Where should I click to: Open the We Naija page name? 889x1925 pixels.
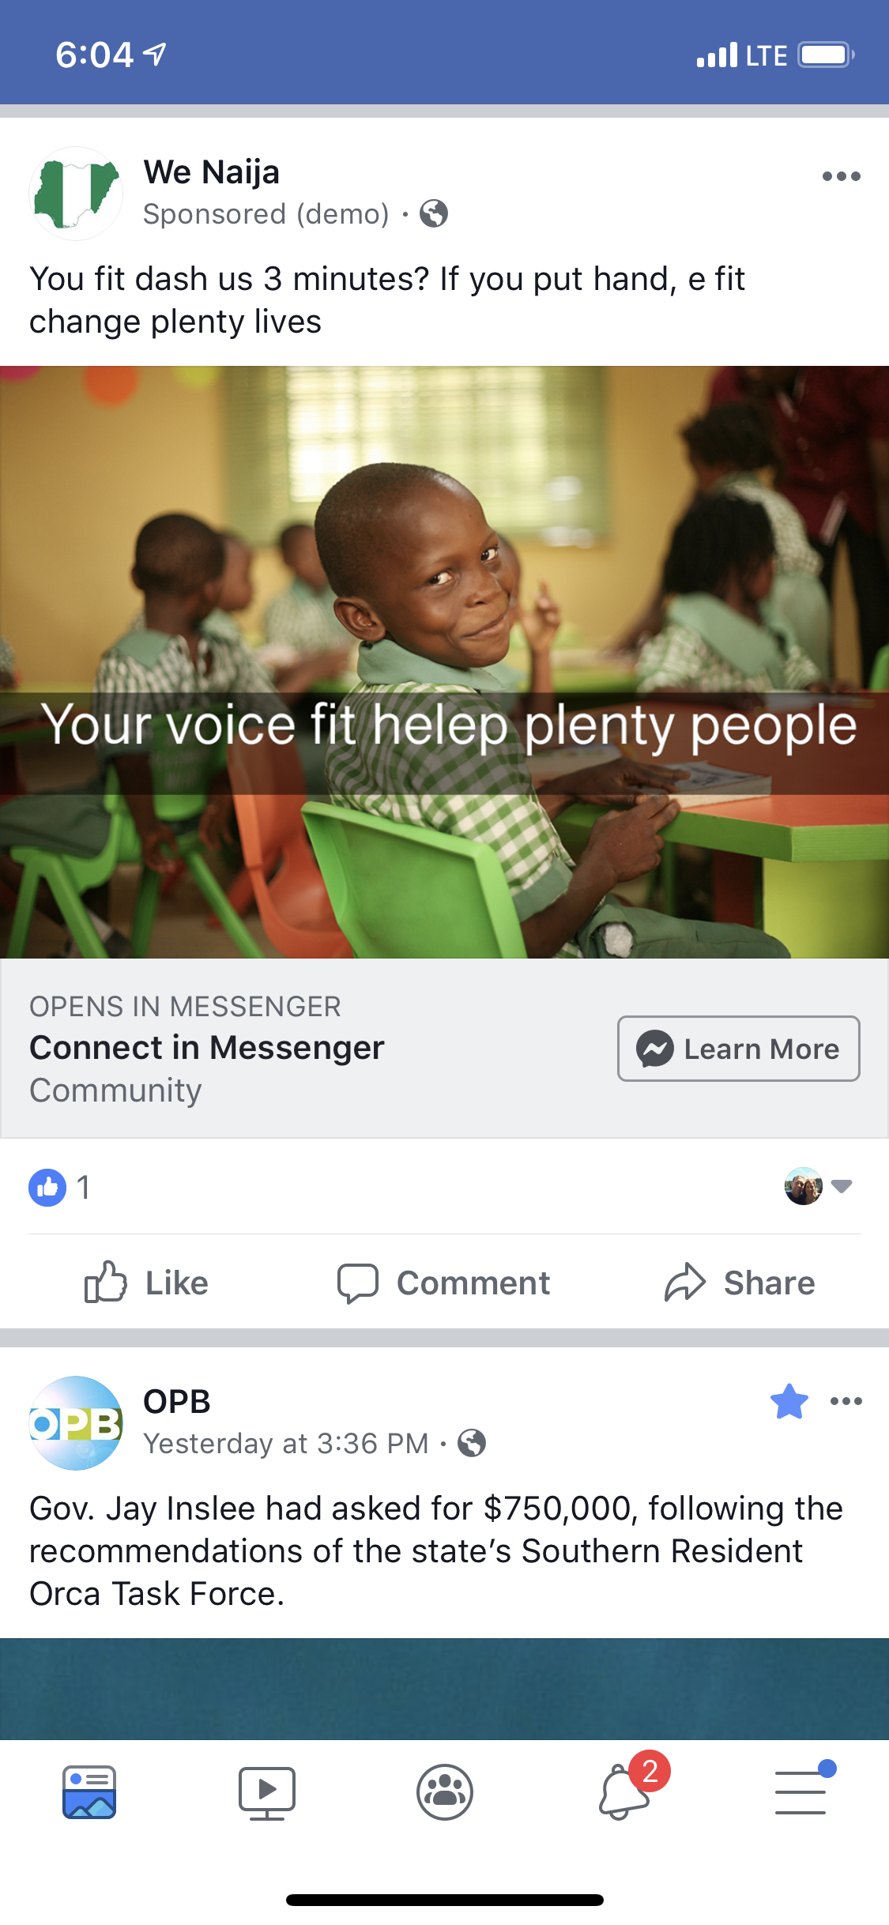212,171
